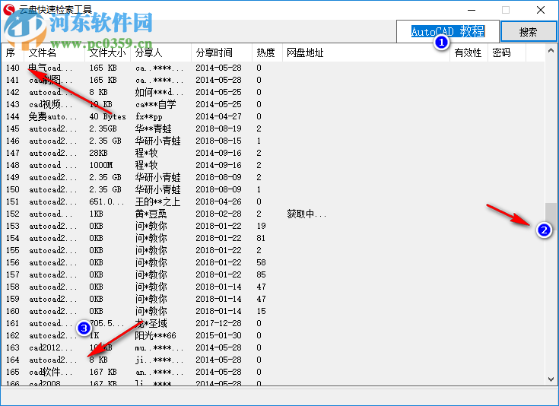Image resolution: width=559 pixels, height=406 pixels.
Task: Click the 1000M size cell
Action: tap(101, 165)
